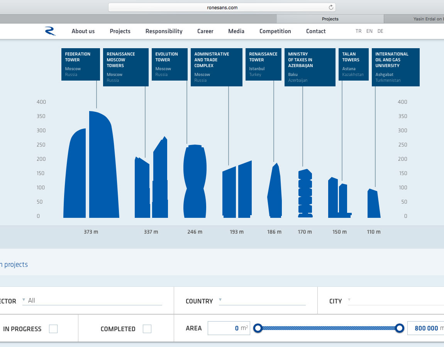Click the 170 m height label

pyautogui.click(x=305, y=232)
